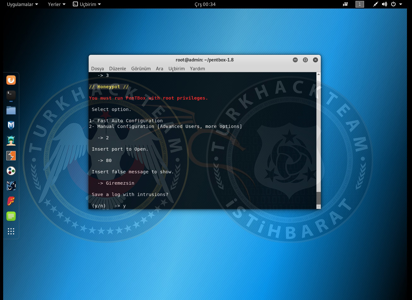Click the terminal title root@admin: ~/pentbox-1.8
The image size is (412, 300).
tap(205, 60)
